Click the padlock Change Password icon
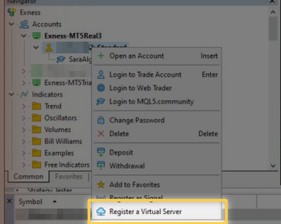 [x=101, y=120]
